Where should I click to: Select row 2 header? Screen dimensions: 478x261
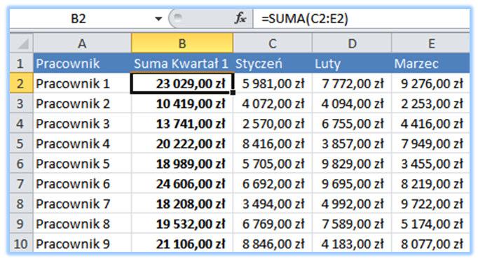click(x=22, y=83)
